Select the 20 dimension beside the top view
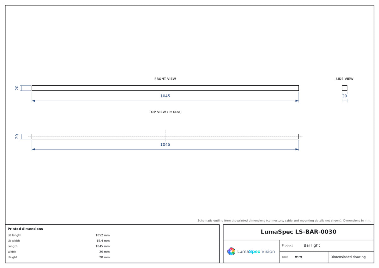The width and height of the screenshot is (379, 268). coord(17,137)
